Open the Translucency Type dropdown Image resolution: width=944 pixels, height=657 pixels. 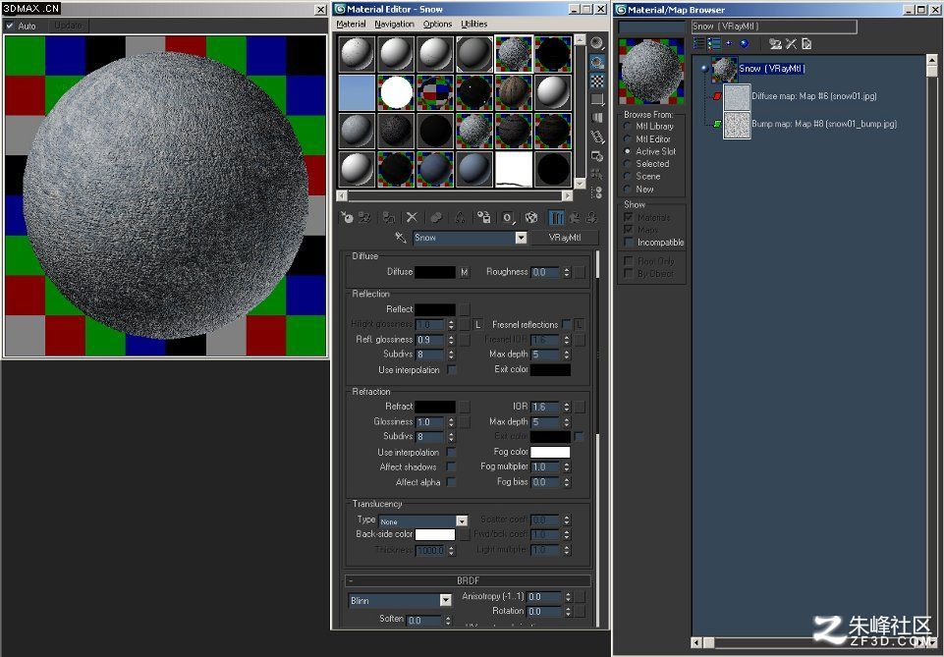pos(462,521)
